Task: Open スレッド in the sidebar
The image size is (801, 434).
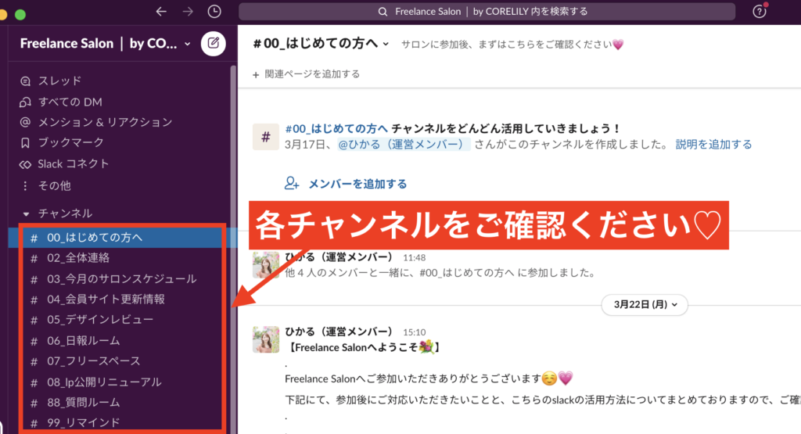Action: pyautogui.click(x=59, y=81)
